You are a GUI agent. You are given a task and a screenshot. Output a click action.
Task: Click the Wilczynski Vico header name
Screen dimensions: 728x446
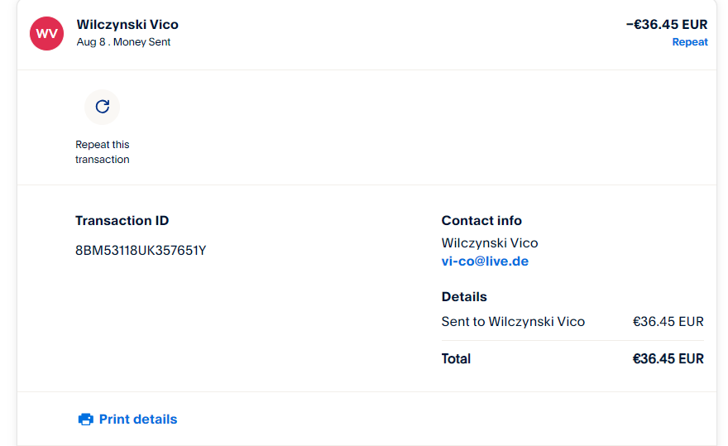click(127, 25)
